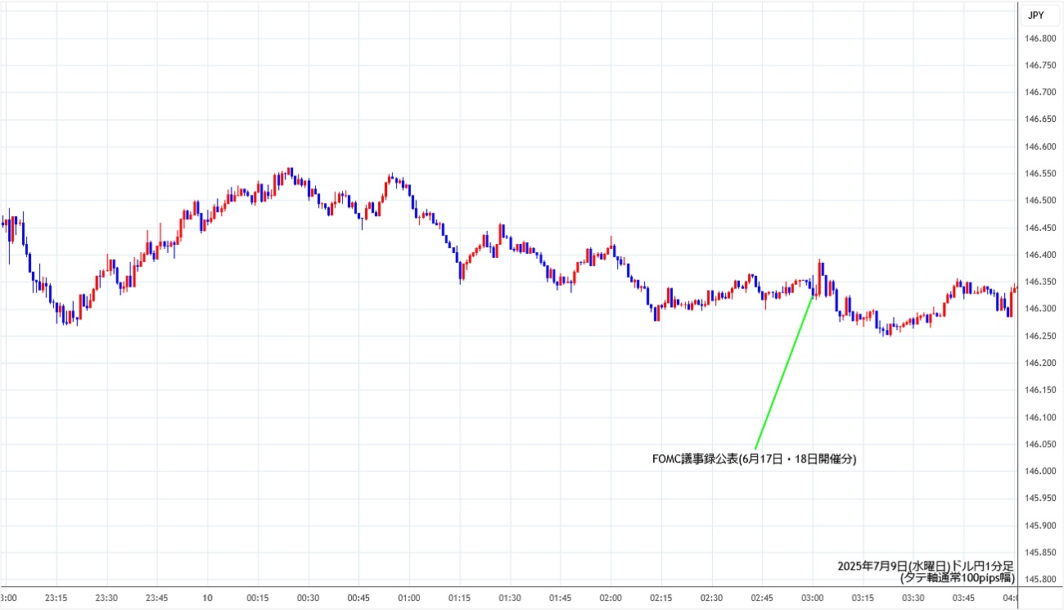1064x610 pixels.
Task: Click the 145.850 price label
Action: pyautogui.click(x=1039, y=552)
